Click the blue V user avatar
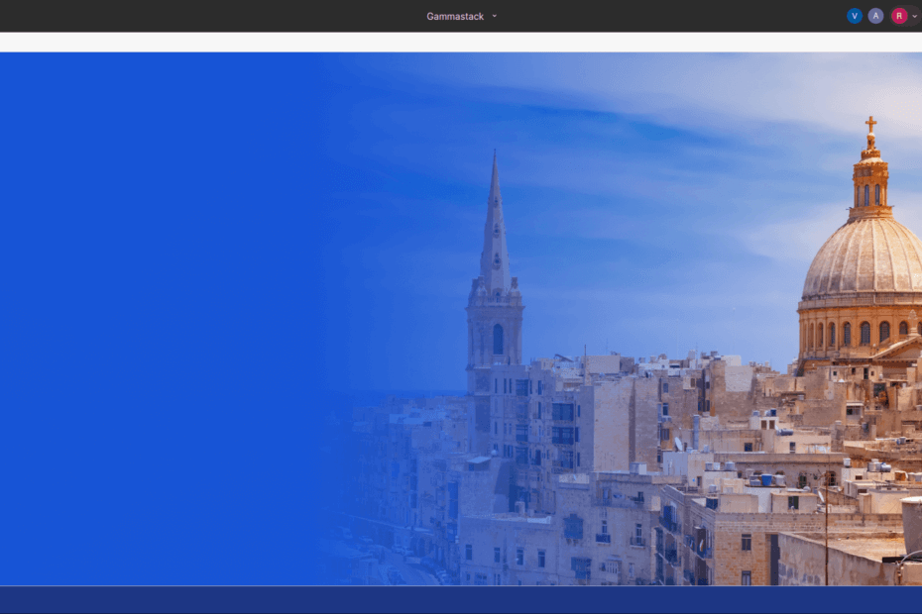The image size is (922, 614). point(855,16)
